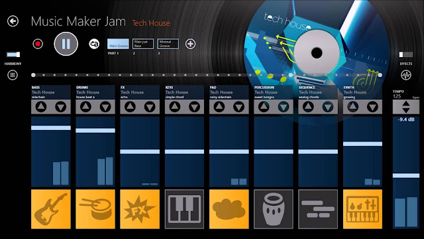Select next Percussion loop with down arrow
Viewport: 424px width, 239px height.
tap(284, 107)
